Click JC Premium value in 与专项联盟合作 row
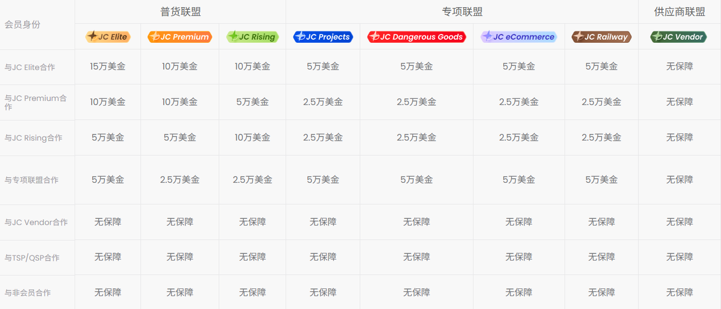The width and height of the screenshot is (721, 309). [x=180, y=180]
